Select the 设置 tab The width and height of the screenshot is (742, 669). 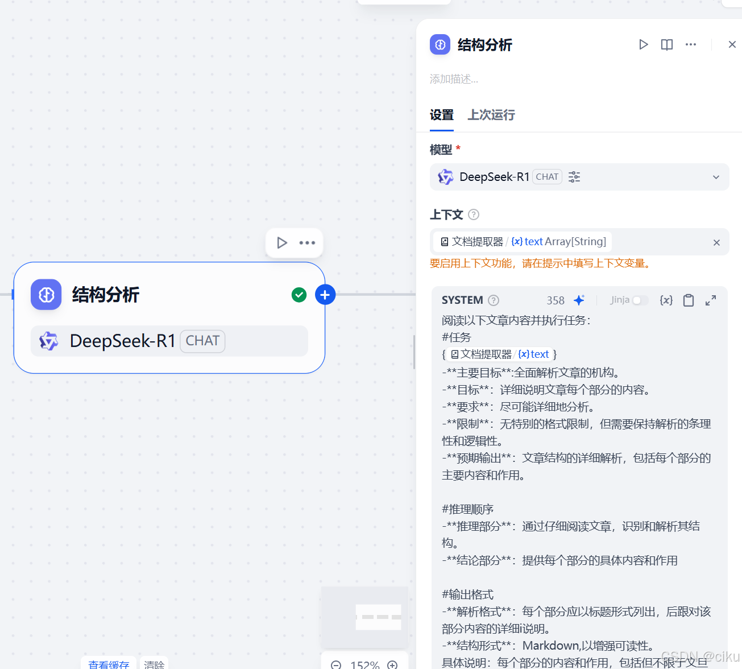(x=441, y=115)
